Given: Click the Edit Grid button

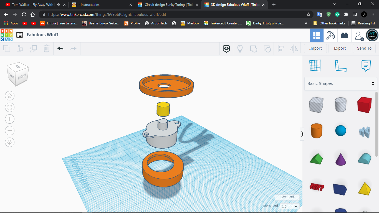Looking at the screenshot, I should [x=287, y=197].
